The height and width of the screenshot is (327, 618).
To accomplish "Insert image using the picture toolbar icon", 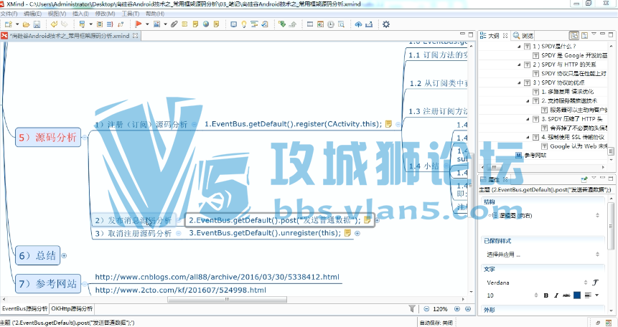I will [x=156, y=24].
